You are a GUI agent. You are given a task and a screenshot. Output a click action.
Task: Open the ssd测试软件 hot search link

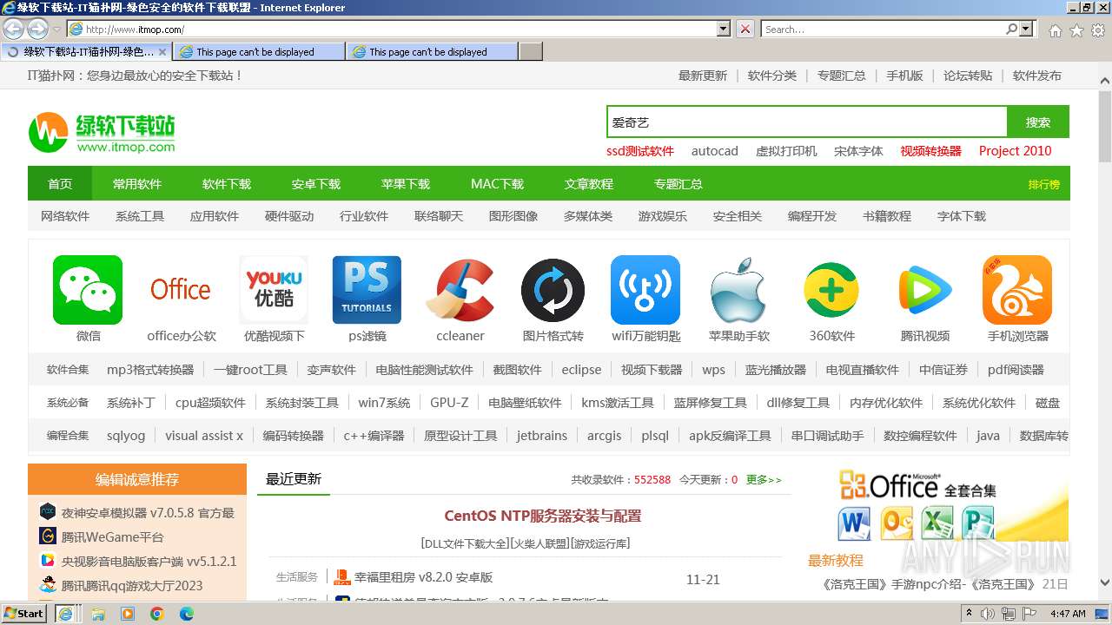click(640, 151)
